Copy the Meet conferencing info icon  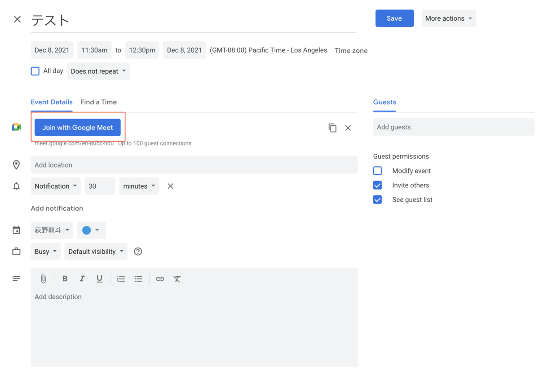click(332, 128)
